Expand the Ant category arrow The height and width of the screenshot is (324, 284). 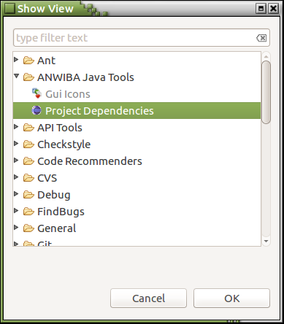click(16, 60)
